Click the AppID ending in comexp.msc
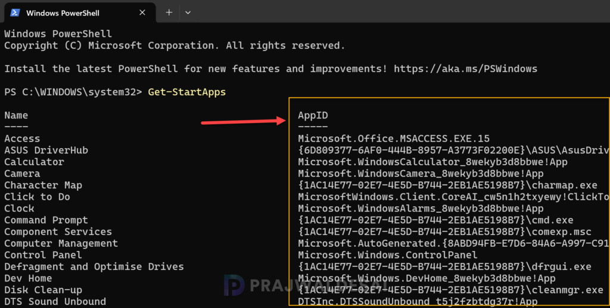Image resolution: width=610 pixels, height=308 pixels. (x=444, y=232)
